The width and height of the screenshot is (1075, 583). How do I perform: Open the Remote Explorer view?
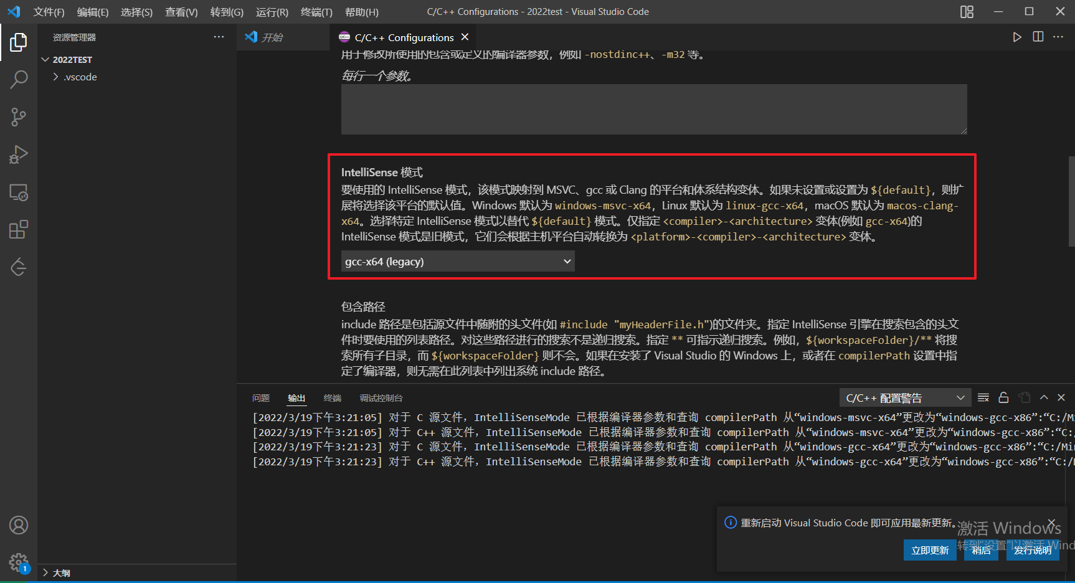coord(19,192)
